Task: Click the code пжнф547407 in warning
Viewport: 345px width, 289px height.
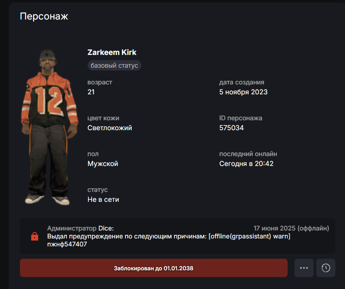Action: click(67, 244)
